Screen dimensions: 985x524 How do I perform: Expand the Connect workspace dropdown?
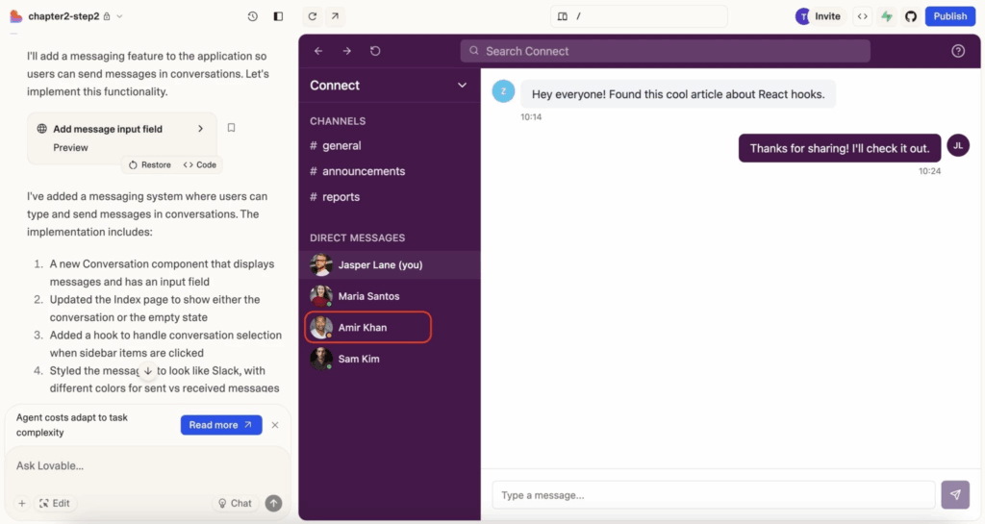462,86
